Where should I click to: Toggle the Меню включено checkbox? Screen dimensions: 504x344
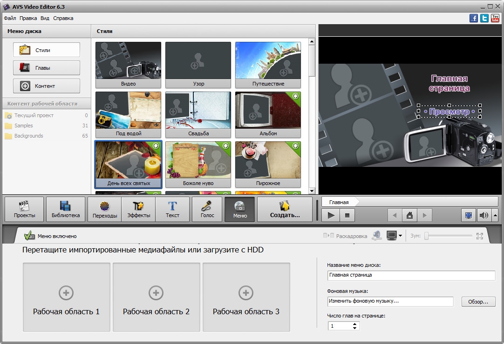pyautogui.click(x=29, y=236)
